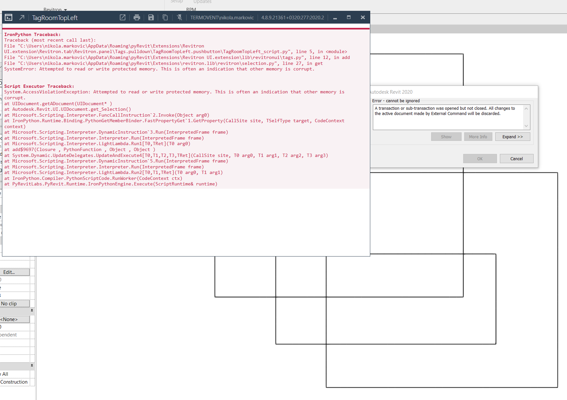
Task: Pop out window using the arrow icon
Action: click(x=22, y=17)
